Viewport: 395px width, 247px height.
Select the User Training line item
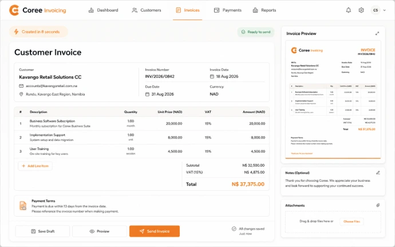click(141, 151)
